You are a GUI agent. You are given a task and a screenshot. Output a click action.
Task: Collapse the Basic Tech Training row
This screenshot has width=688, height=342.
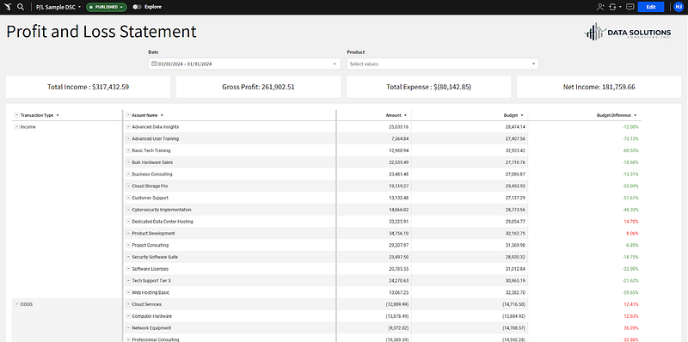[128, 150]
